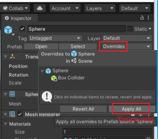Click the Prefab Open button

pos(41,46)
